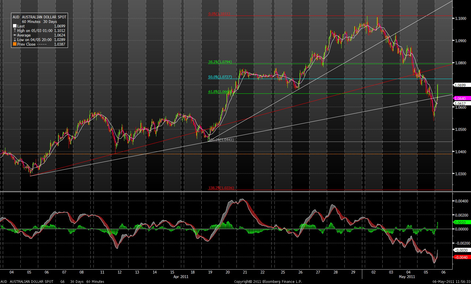The image size is (471, 284).
Task: Click the Low marker icon in legend
Action: click(x=15, y=40)
